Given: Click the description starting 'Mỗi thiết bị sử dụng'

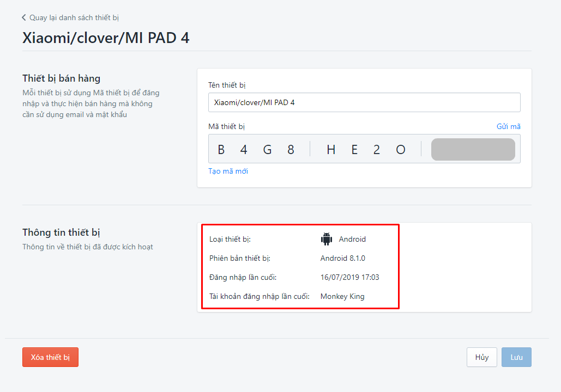Looking at the screenshot, I should pos(91,103).
